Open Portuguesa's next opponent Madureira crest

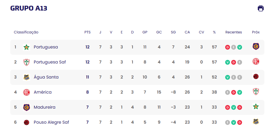pos(256,47)
